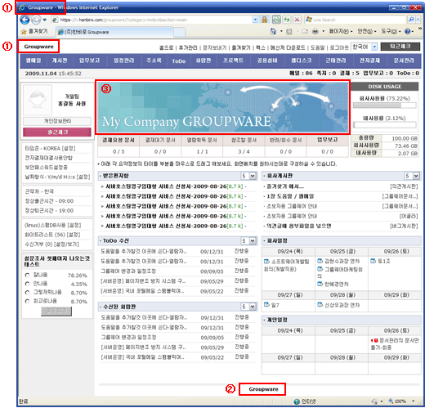Click the security lock icon in address bar
This screenshot has height=408, width=425.
pos(264,20)
